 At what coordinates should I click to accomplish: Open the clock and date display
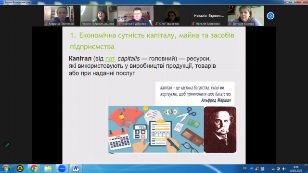coord(296,169)
